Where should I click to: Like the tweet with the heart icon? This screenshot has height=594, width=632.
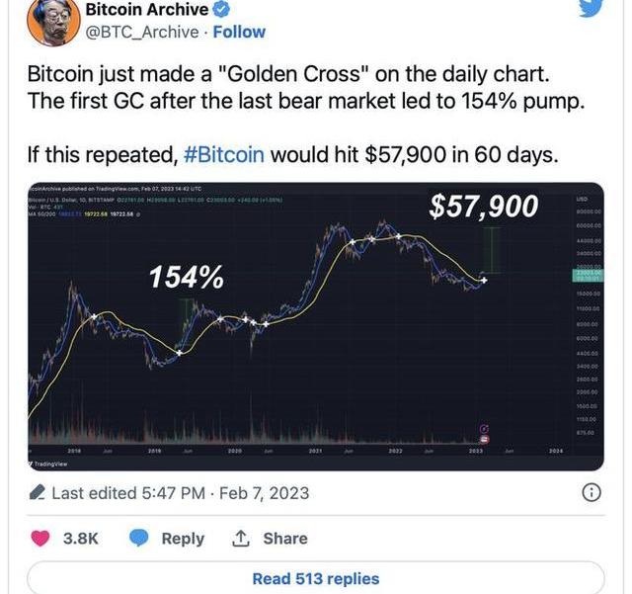41,539
